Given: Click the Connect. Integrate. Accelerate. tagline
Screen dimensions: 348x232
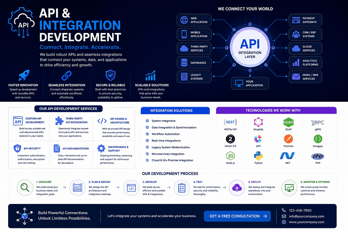Looking at the screenshot, I should coord(80,47).
